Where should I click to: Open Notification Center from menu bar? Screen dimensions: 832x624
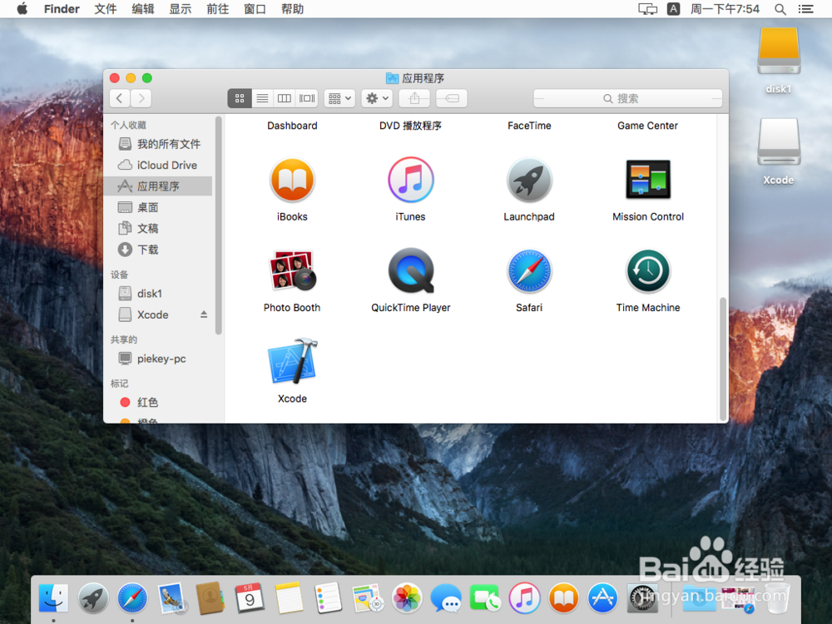coord(806,9)
